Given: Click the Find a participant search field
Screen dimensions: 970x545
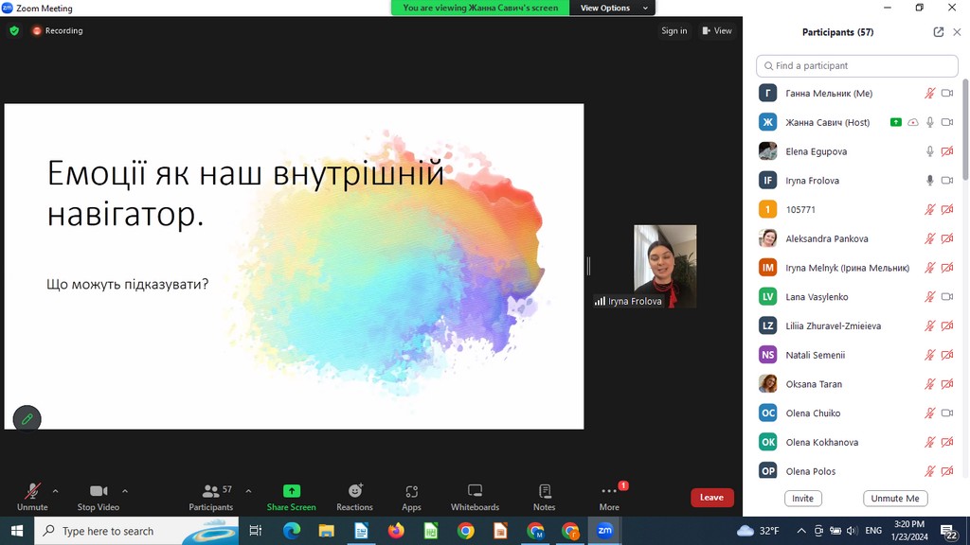Looking at the screenshot, I should coord(857,65).
